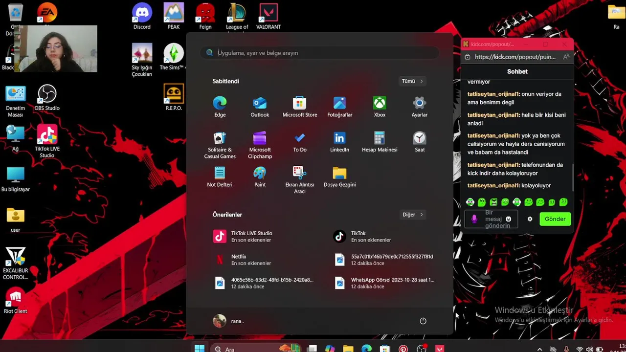Open Ekran Alıntısı Aracı
Screen dimensions: 626x352
point(300,180)
